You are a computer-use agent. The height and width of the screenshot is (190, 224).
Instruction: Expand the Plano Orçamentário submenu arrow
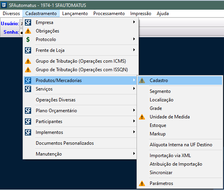coord(134,110)
